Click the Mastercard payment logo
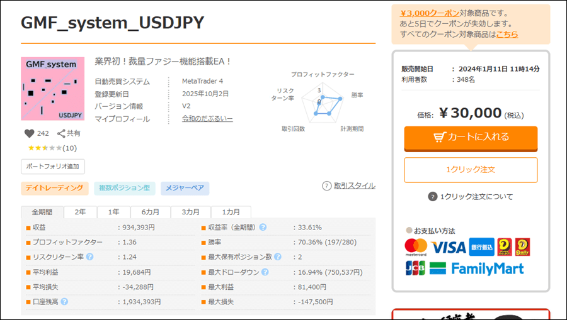The height and width of the screenshot is (320, 567). [416, 247]
